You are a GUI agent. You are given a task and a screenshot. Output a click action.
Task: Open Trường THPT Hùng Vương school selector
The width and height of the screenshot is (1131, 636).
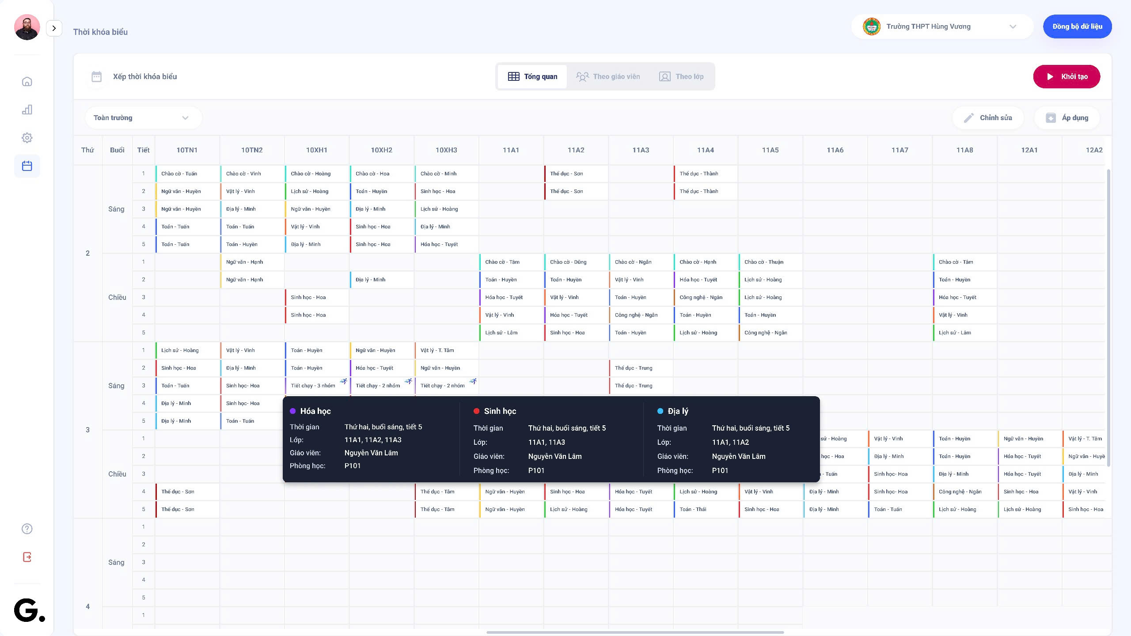coord(941,26)
